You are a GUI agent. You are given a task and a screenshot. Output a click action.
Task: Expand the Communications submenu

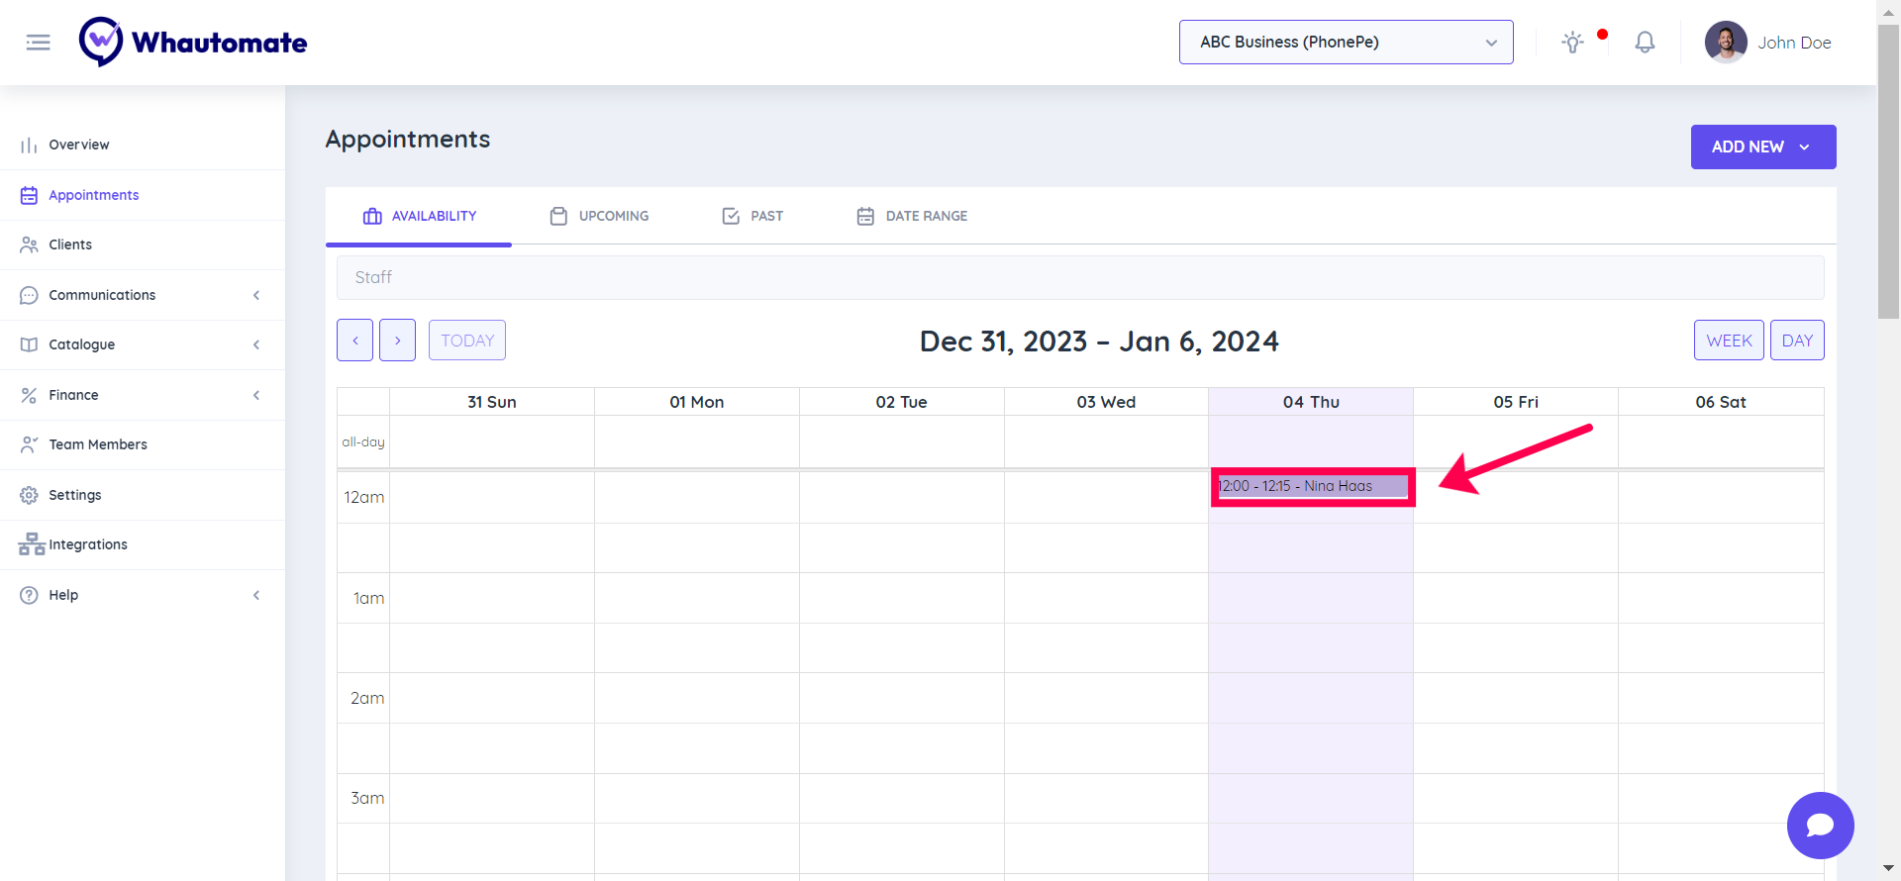[102, 295]
